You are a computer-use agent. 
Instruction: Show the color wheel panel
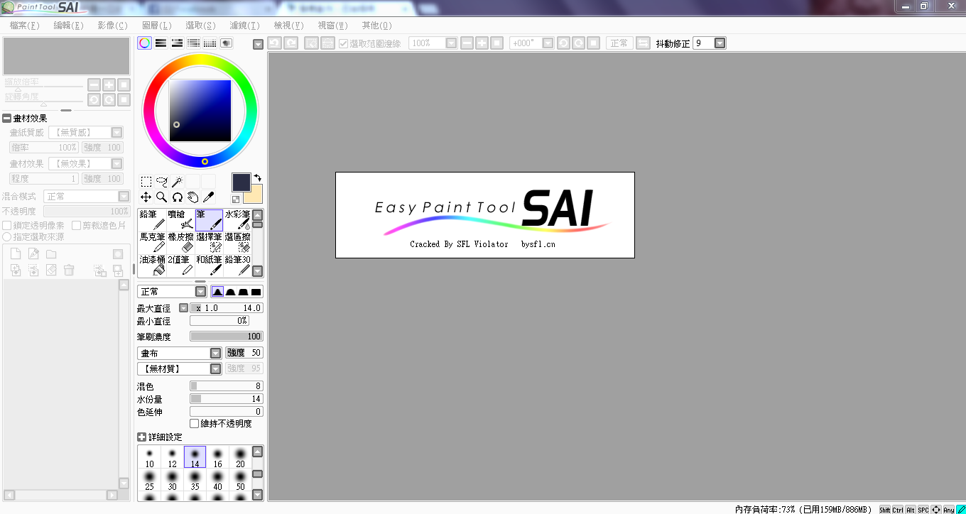pyautogui.click(x=145, y=43)
